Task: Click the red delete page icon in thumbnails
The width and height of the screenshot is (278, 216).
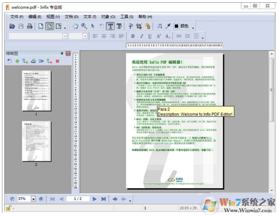Action: coord(57,61)
